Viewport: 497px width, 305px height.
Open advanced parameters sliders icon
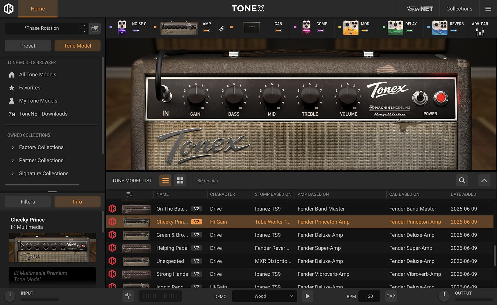[480, 32]
